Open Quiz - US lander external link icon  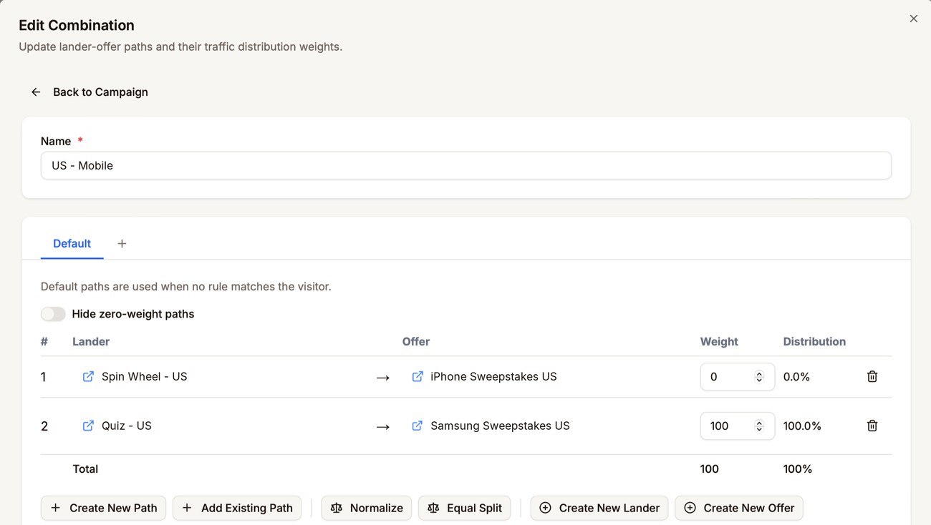point(88,426)
